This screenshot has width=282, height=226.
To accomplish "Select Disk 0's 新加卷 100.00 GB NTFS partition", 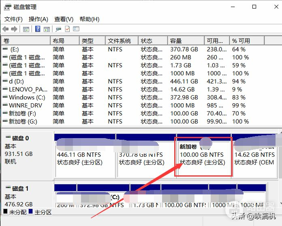I will pos(204,156).
